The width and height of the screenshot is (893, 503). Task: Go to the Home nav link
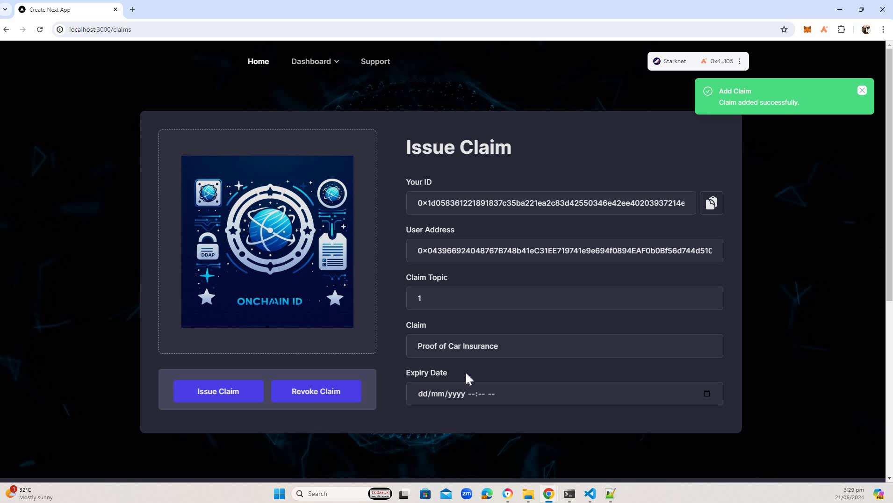pyautogui.click(x=258, y=61)
